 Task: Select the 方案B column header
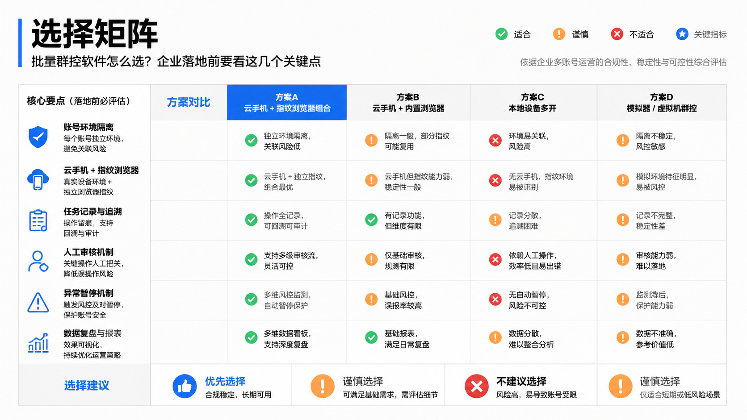click(x=408, y=102)
